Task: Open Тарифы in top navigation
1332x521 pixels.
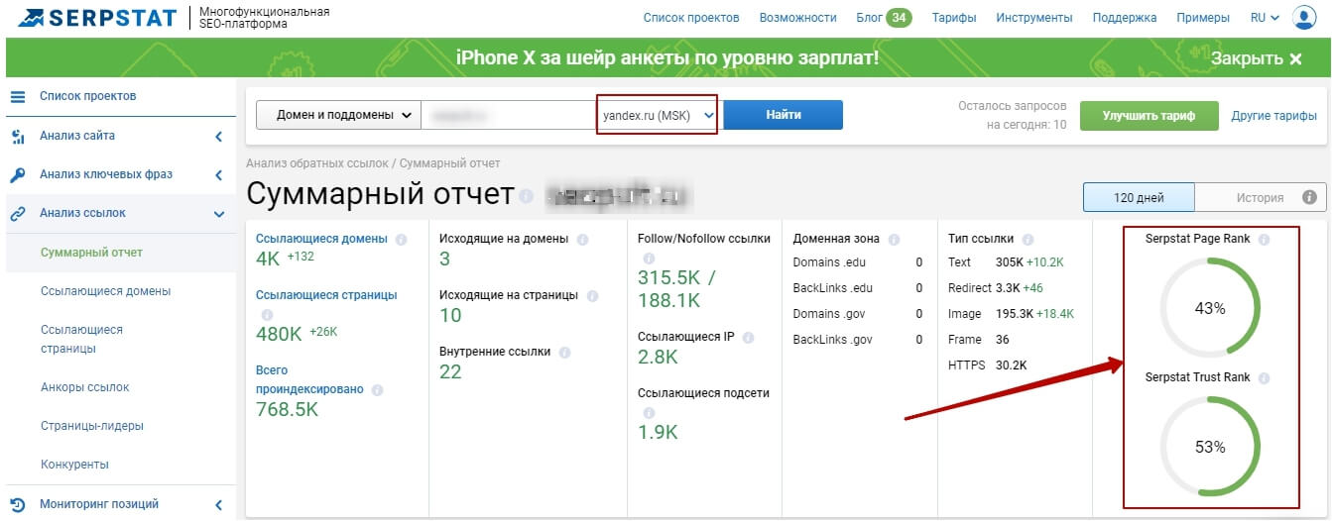Action: [953, 18]
